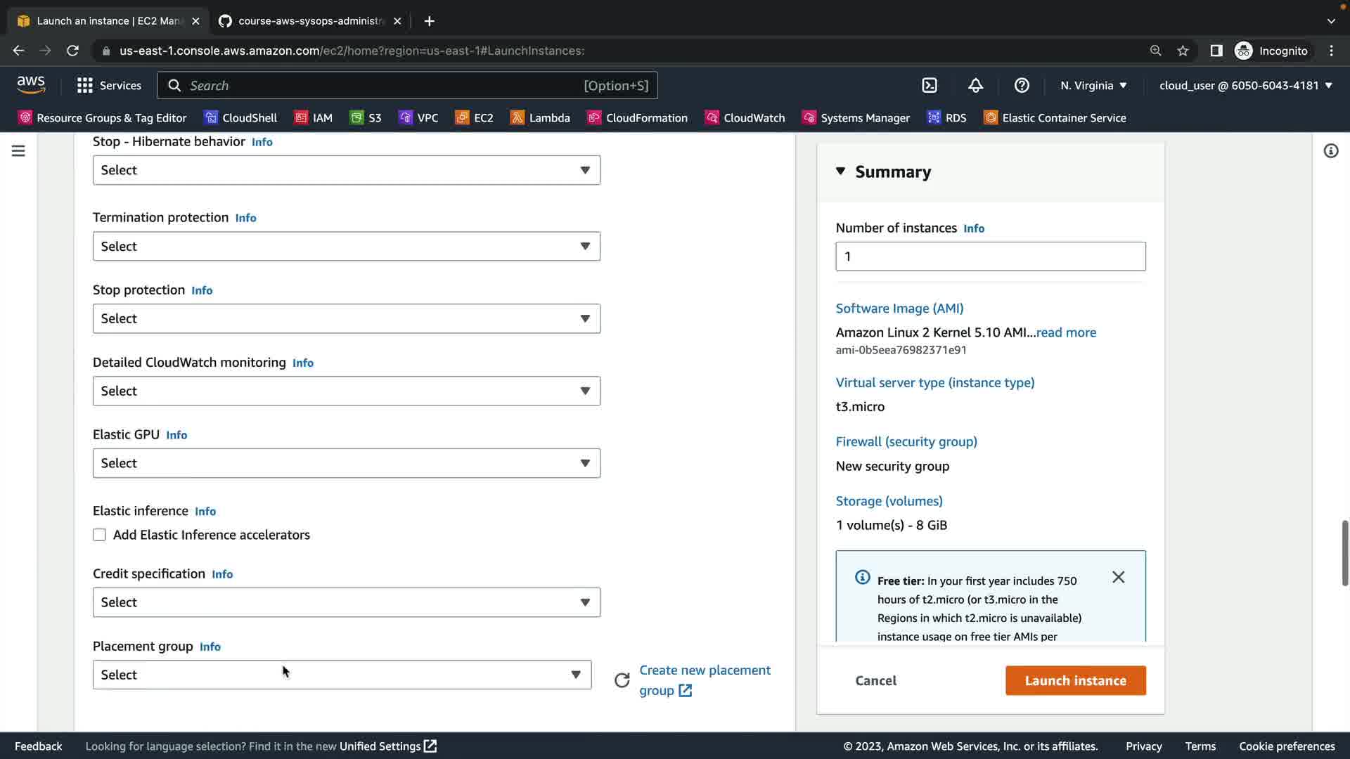Open the help question mark icon
1350x759 pixels.
(x=1022, y=85)
